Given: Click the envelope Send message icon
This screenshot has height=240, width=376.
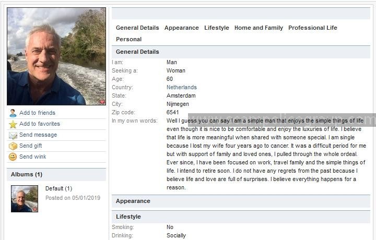Looking at the screenshot, I should coord(13,135).
